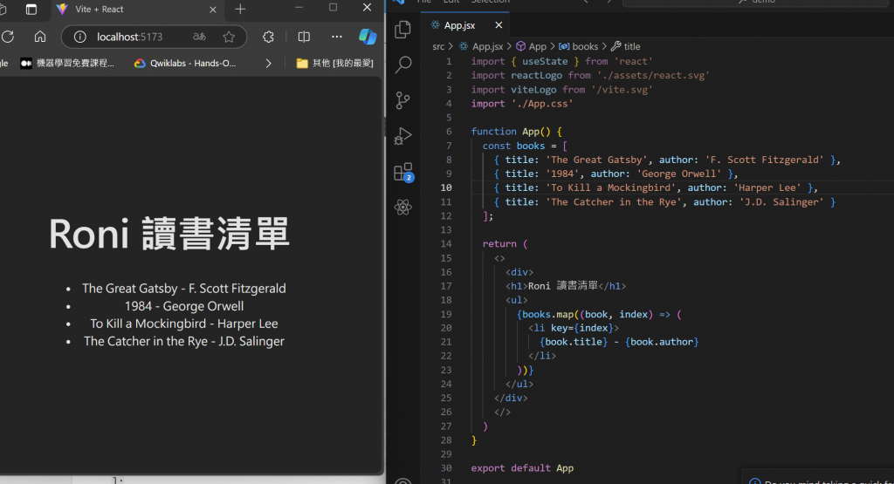894x484 pixels.
Task: Open the Extensions view with badge
Action: click(403, 172)
